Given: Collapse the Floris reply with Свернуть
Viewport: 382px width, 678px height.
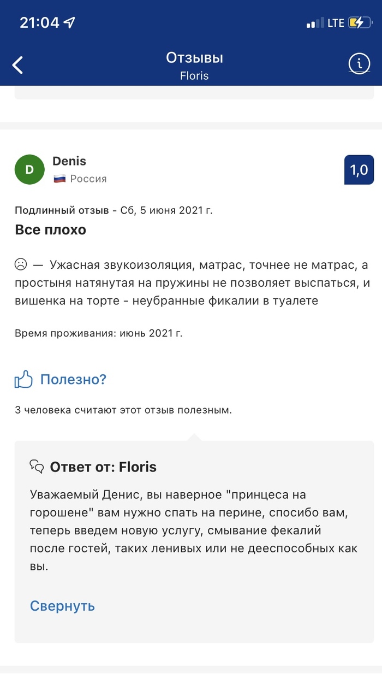Looking at the screenshot, I should pyautogui.click(x=62, y=606).
